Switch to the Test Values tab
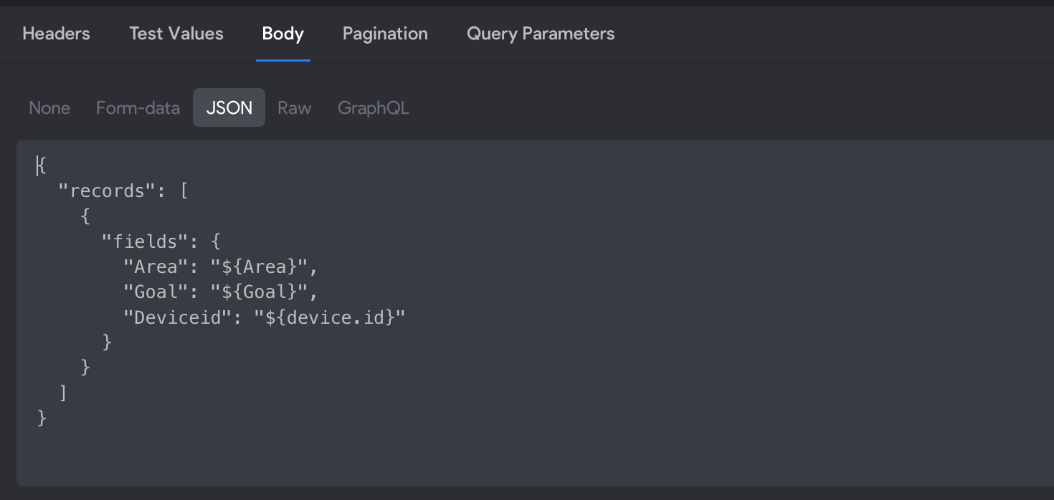This screenshot has height=500, width=1054. tap(176, 34)
